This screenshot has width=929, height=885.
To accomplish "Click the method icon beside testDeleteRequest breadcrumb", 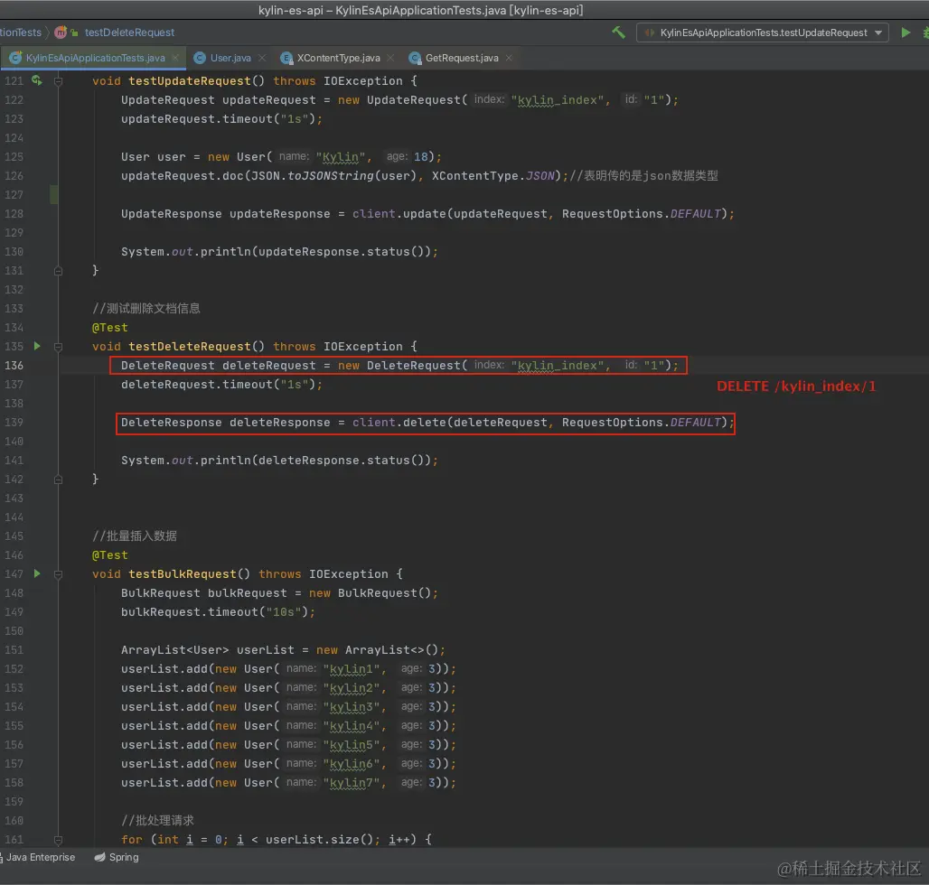I will [61, 33].
